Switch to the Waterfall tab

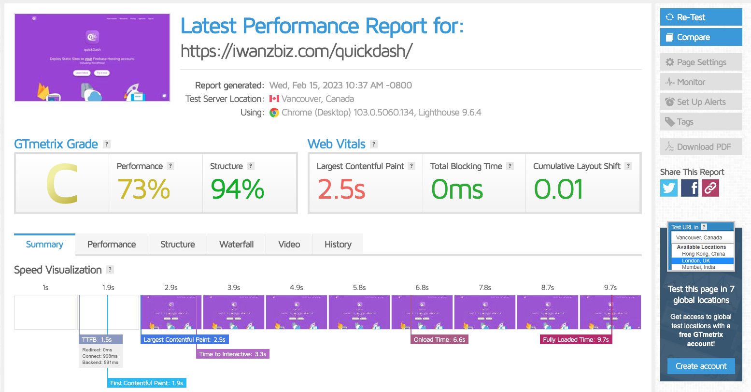236,244
